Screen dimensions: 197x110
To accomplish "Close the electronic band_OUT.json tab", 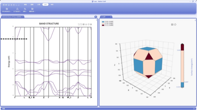I will click(23, 17).
